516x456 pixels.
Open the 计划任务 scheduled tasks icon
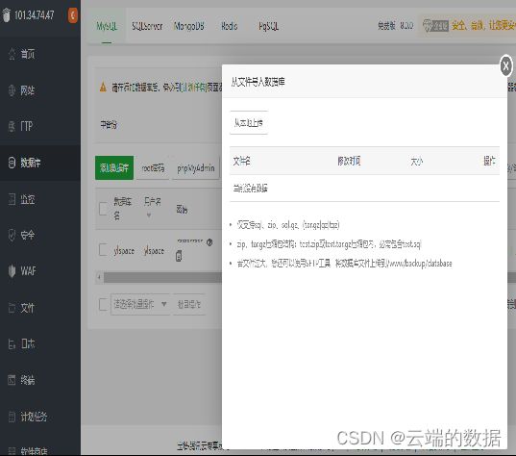tap(12, 417)
